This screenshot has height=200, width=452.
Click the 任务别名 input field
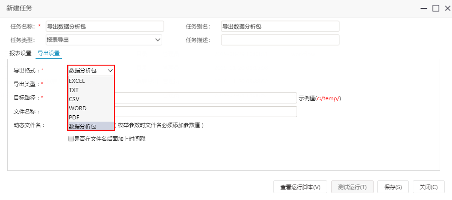click(280, 26)
